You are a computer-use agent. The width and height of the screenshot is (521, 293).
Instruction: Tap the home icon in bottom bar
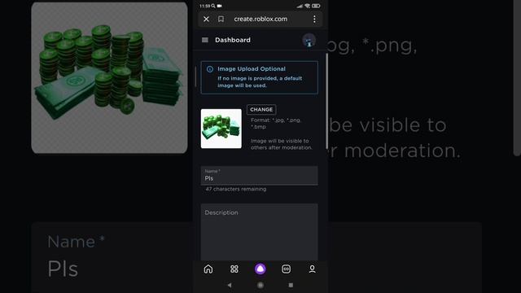(208, 269)
